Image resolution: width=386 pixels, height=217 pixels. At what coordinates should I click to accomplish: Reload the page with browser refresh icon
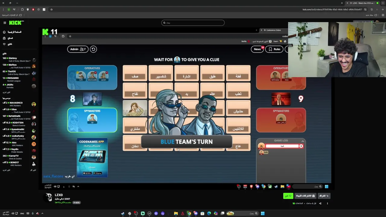click(372, 9)
